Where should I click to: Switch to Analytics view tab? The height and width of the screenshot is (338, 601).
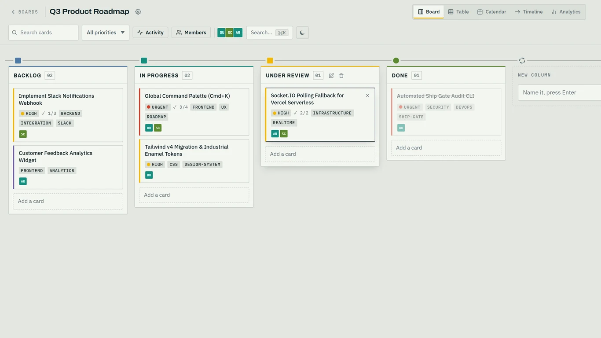pos(566,12)
